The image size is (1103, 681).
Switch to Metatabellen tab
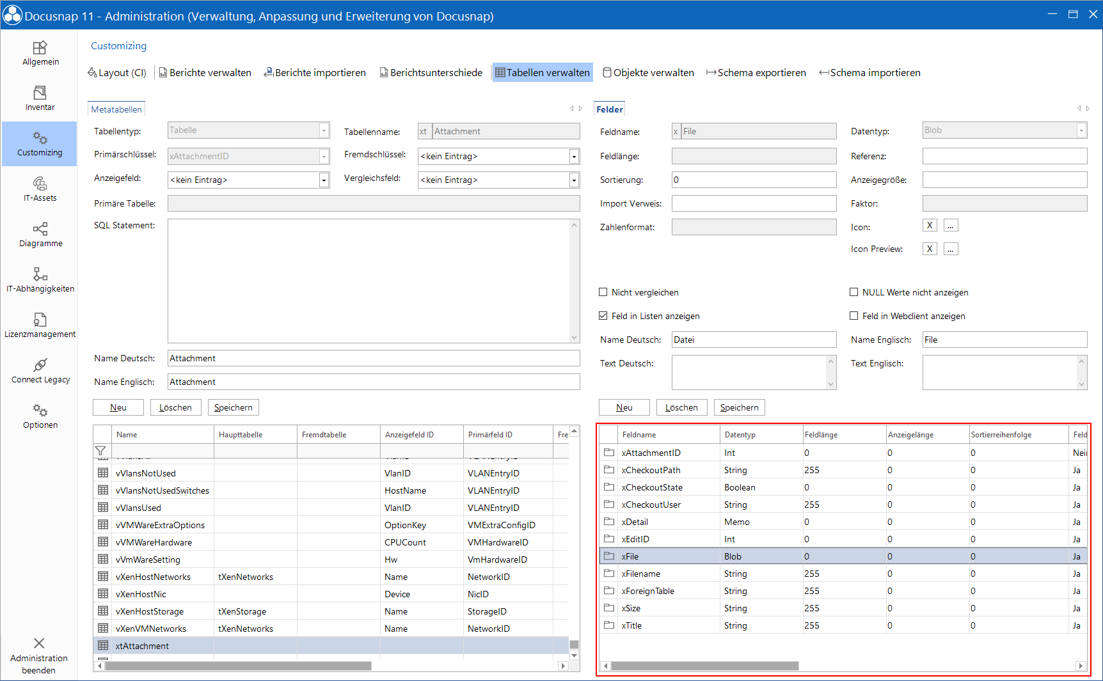tap(116, 109)
